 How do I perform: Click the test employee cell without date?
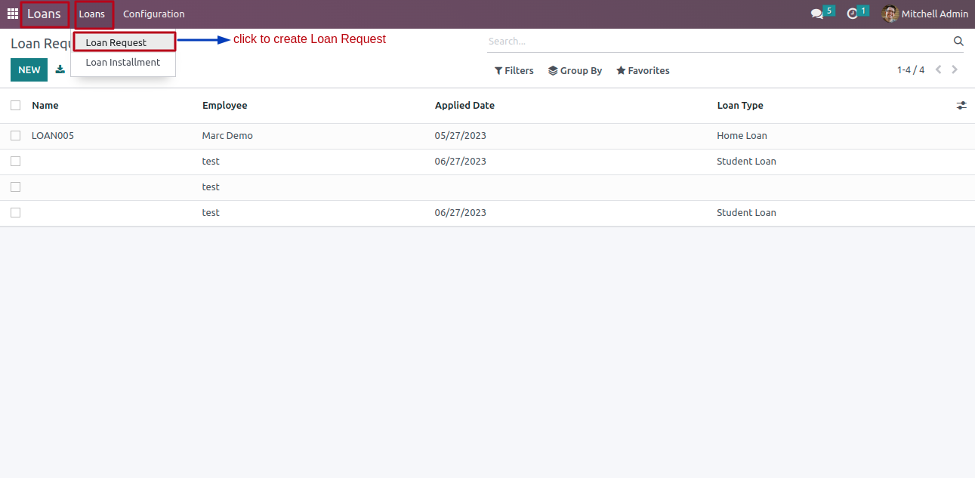[x=211, y=187]
